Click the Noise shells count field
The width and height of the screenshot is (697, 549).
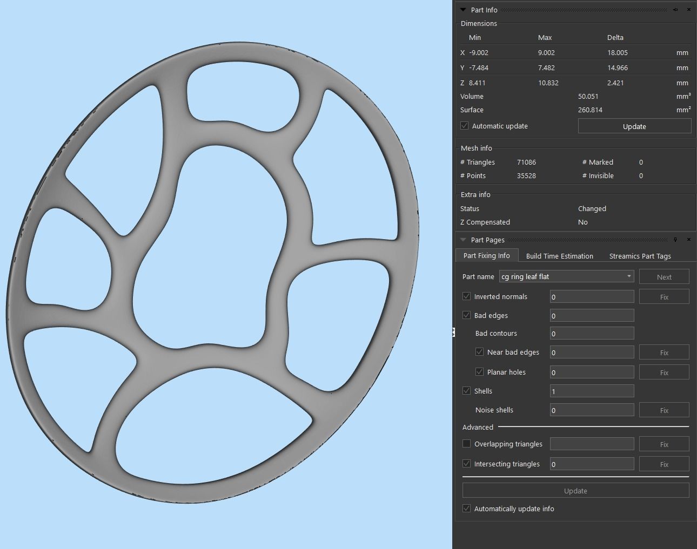coord(592,410)
